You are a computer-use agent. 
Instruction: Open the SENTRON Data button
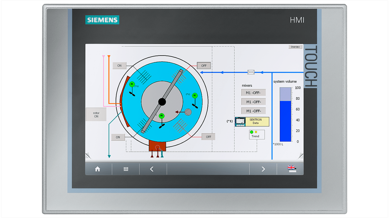pos(257,122)
